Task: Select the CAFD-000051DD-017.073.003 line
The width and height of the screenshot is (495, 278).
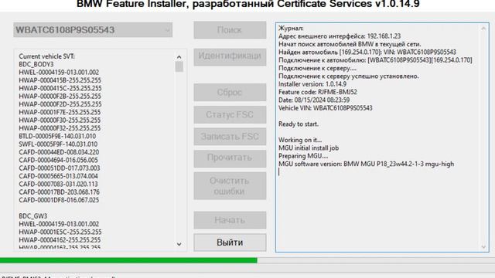Action: 60,168
